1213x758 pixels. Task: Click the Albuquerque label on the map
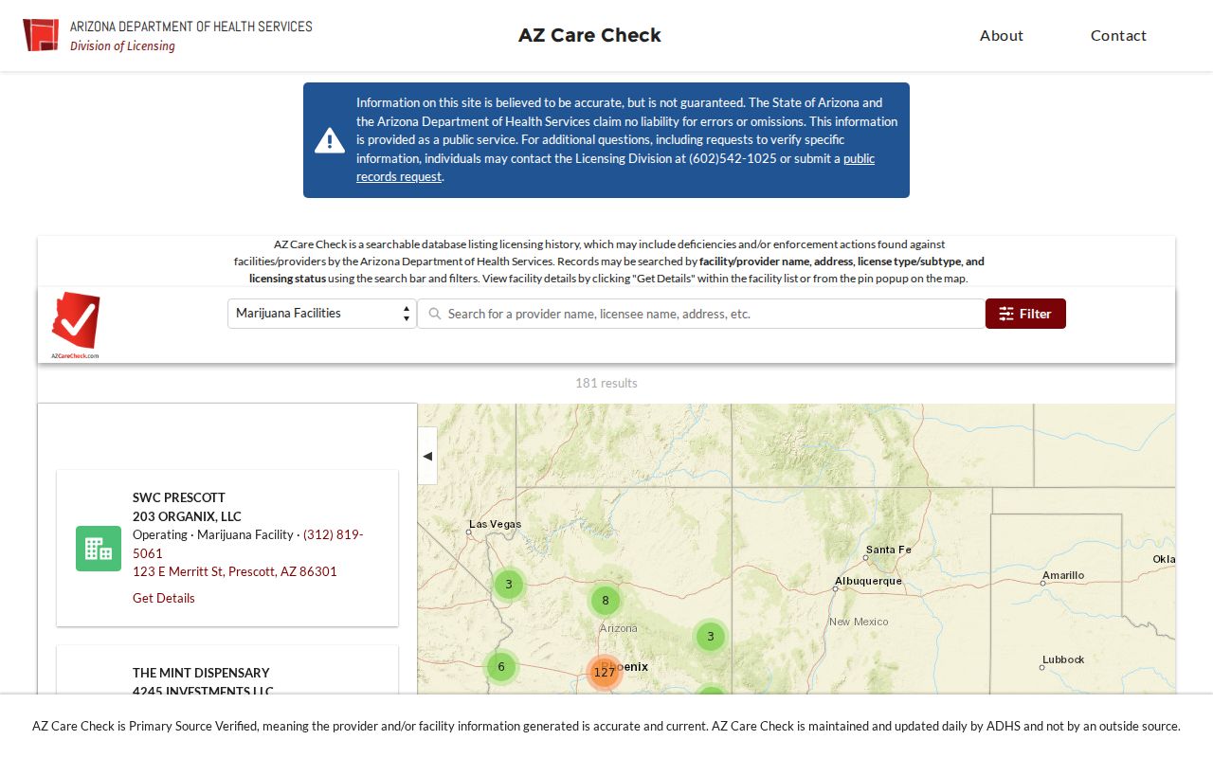[x=868, y=581]
